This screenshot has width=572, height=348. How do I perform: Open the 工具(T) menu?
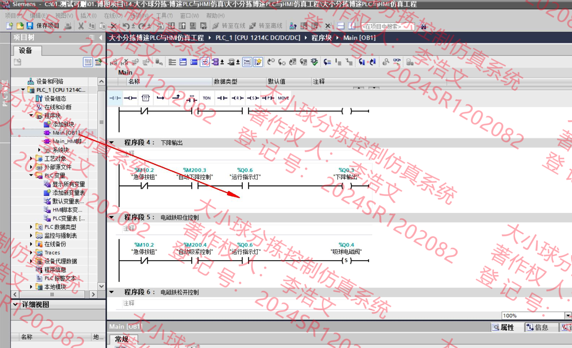tap(164, 15)
